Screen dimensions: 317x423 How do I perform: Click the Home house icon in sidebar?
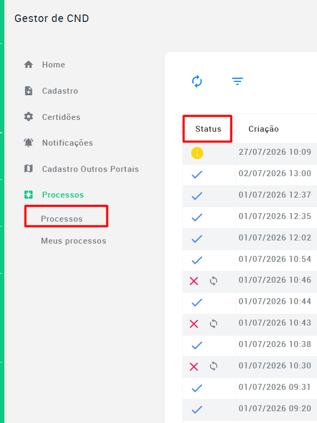[28, 65]
